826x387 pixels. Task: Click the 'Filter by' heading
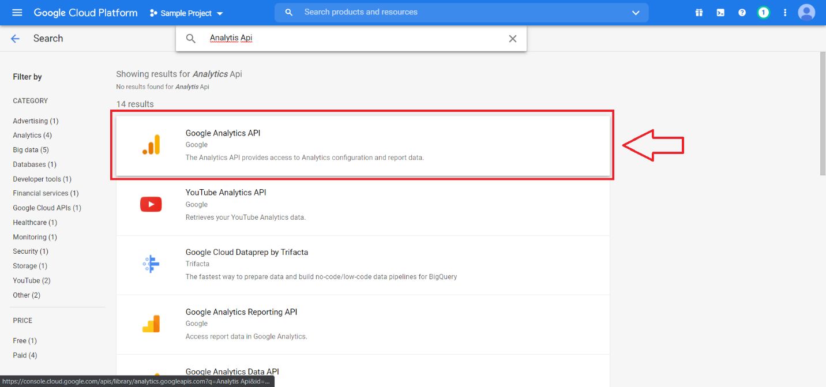27,77
